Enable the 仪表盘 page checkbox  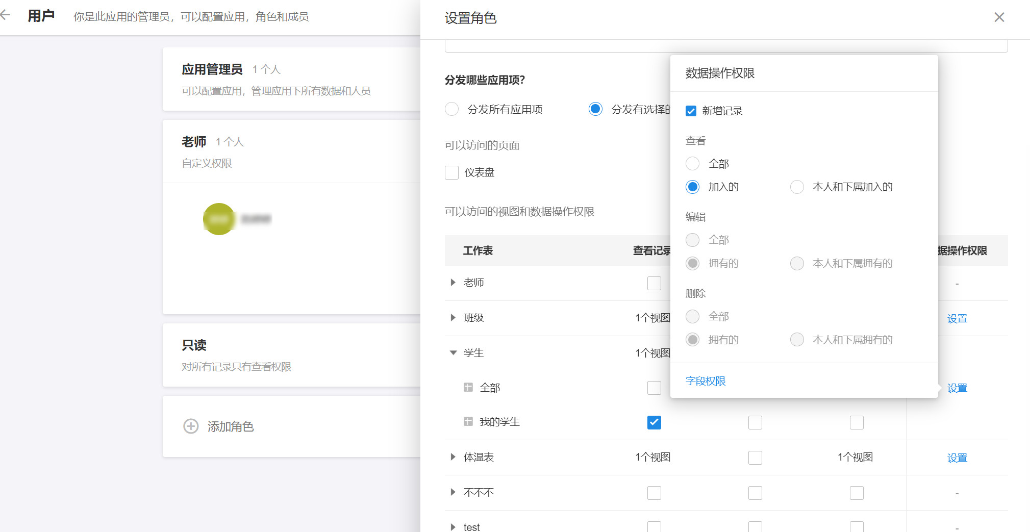(x=451, y=172)
